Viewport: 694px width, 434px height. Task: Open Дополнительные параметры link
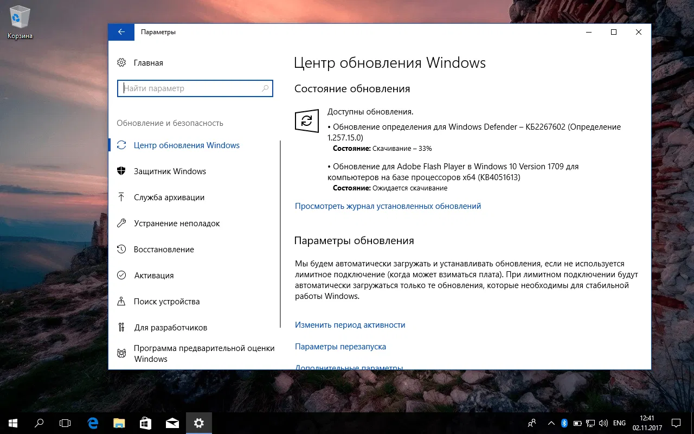click(x=349, y=367)
